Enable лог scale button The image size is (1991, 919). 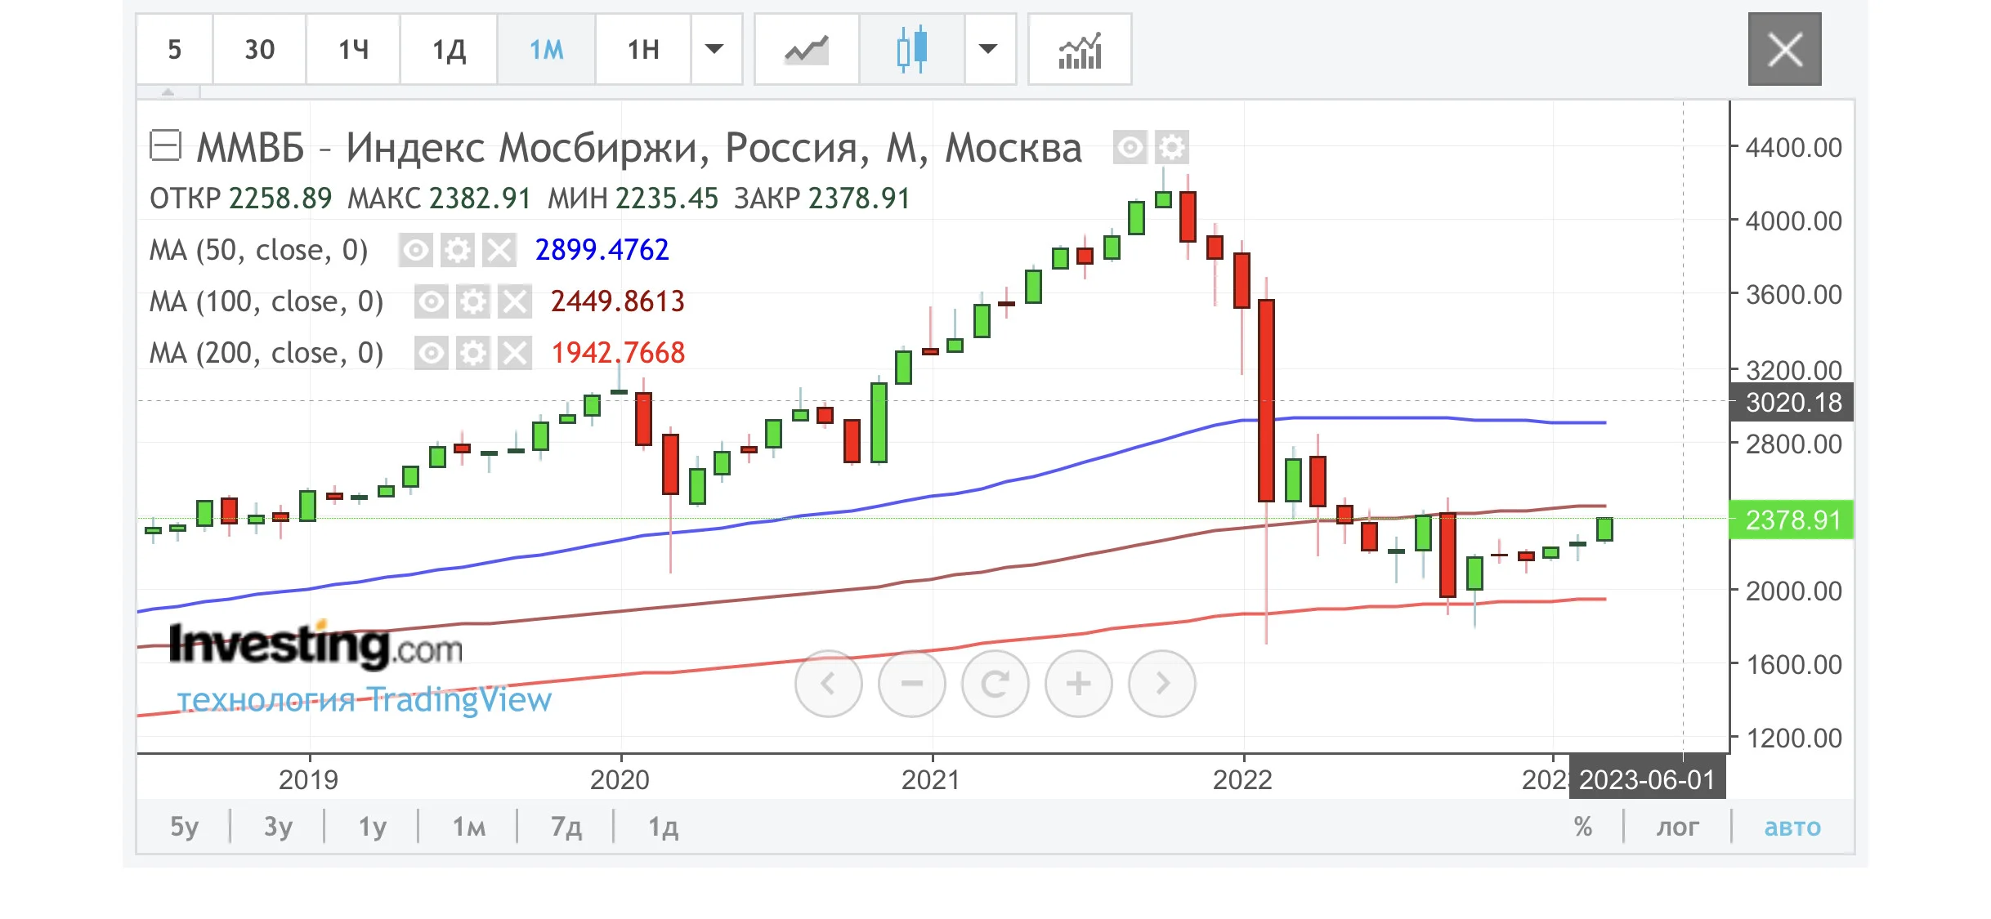click(x=1677, y=827)
